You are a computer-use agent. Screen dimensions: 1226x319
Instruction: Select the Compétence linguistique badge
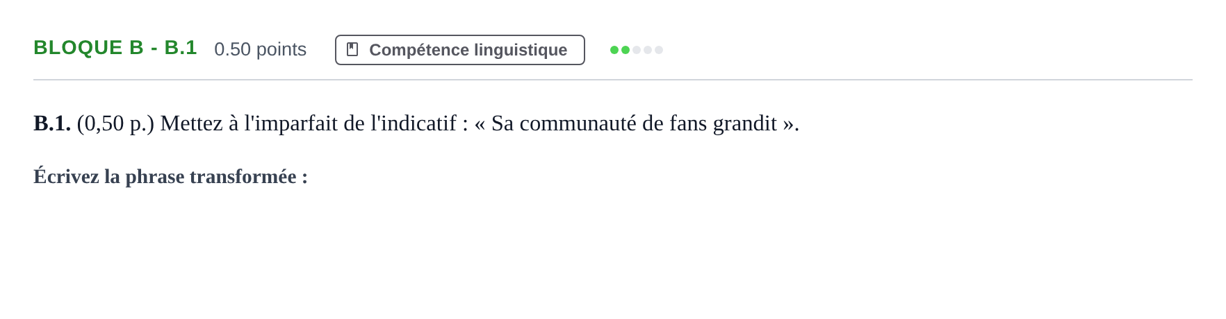coord(460,50)
